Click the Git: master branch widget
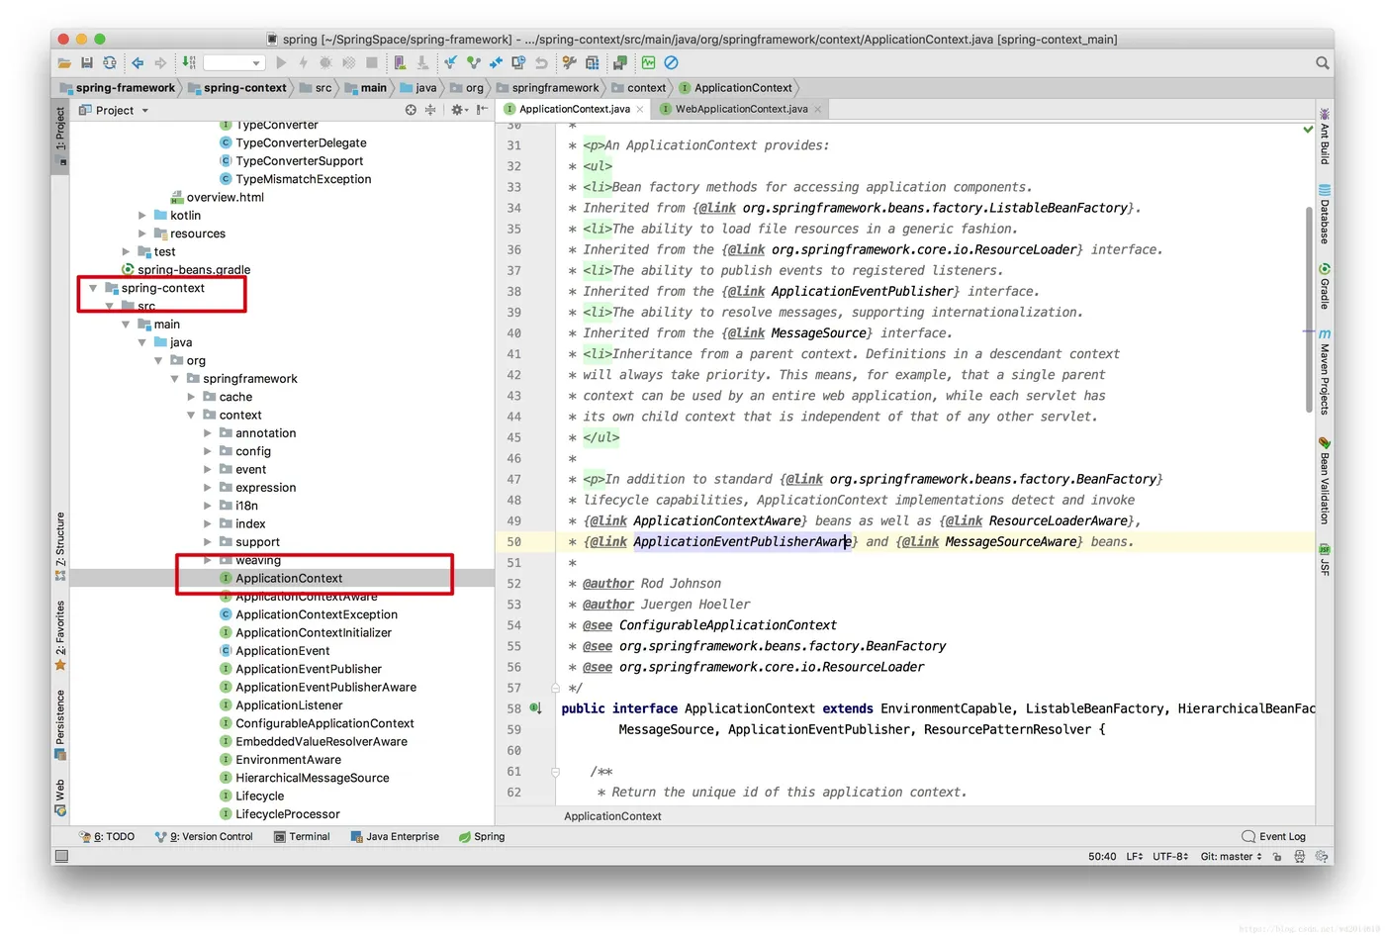Image resolution: width=1385 pixels, height=938 pixels. (x=1231, y=857)
